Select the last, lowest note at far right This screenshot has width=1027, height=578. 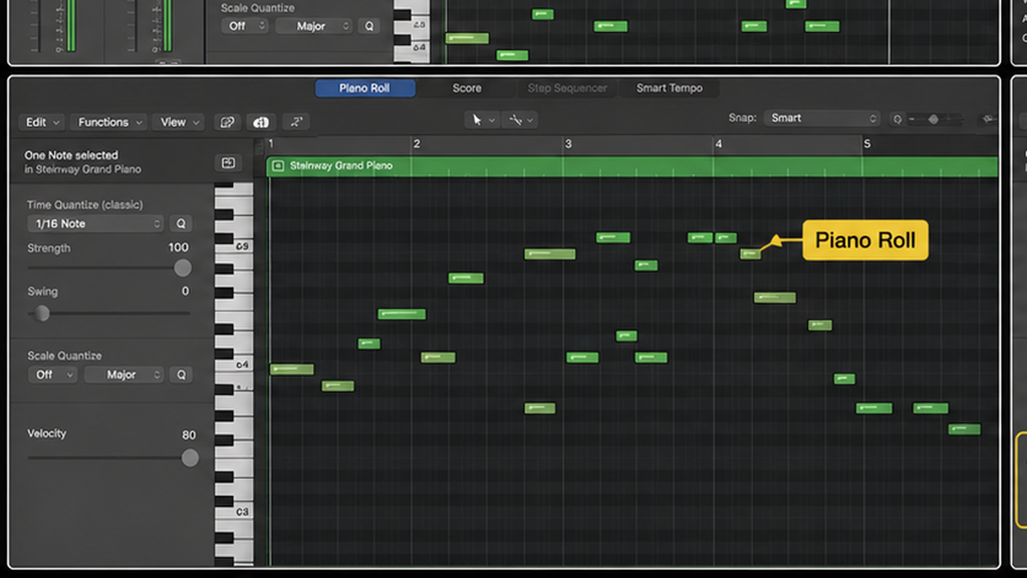coord(964,429)
